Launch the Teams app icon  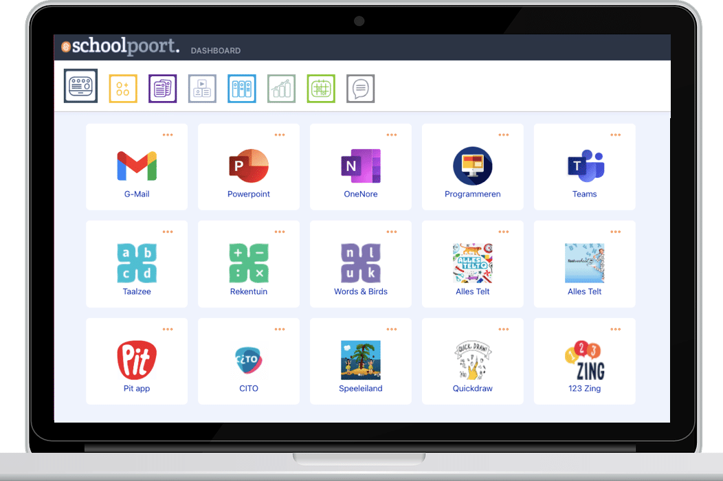[x=586, y=166]
